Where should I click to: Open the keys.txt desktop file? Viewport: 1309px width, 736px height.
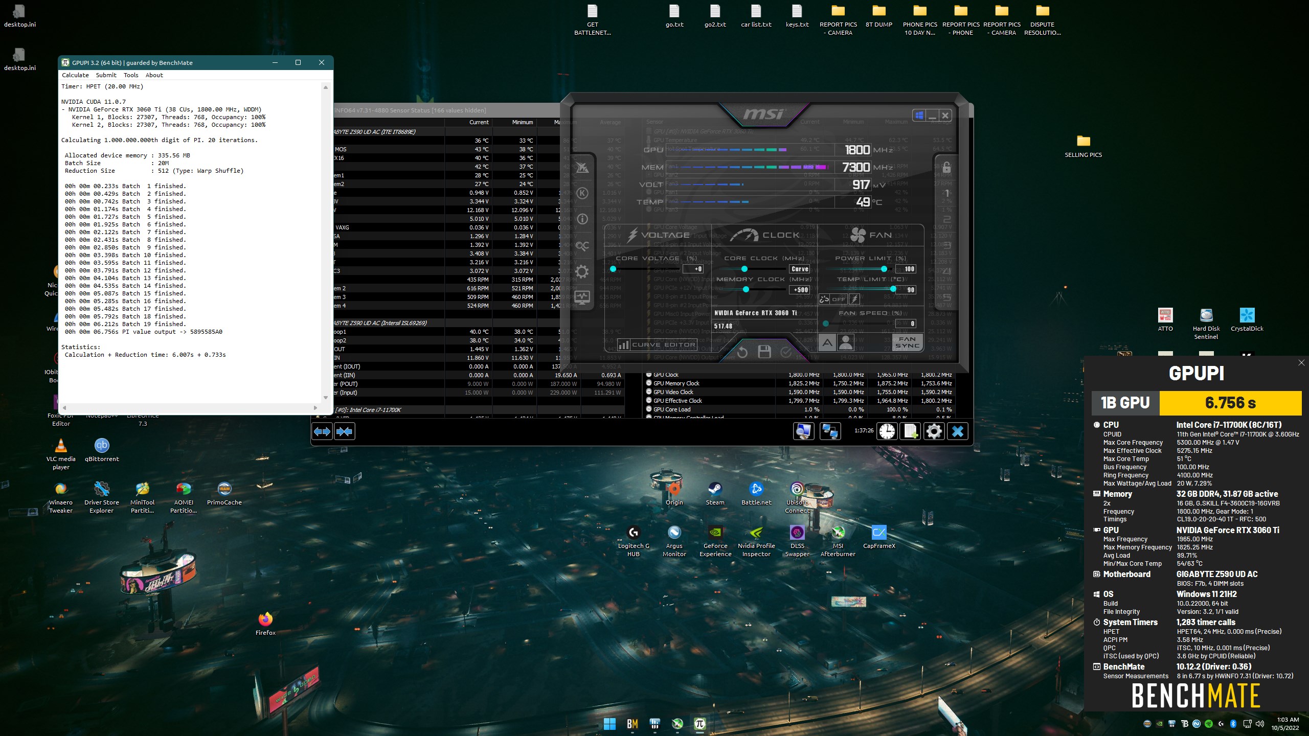pyautogui.click(x=797, y=16)
